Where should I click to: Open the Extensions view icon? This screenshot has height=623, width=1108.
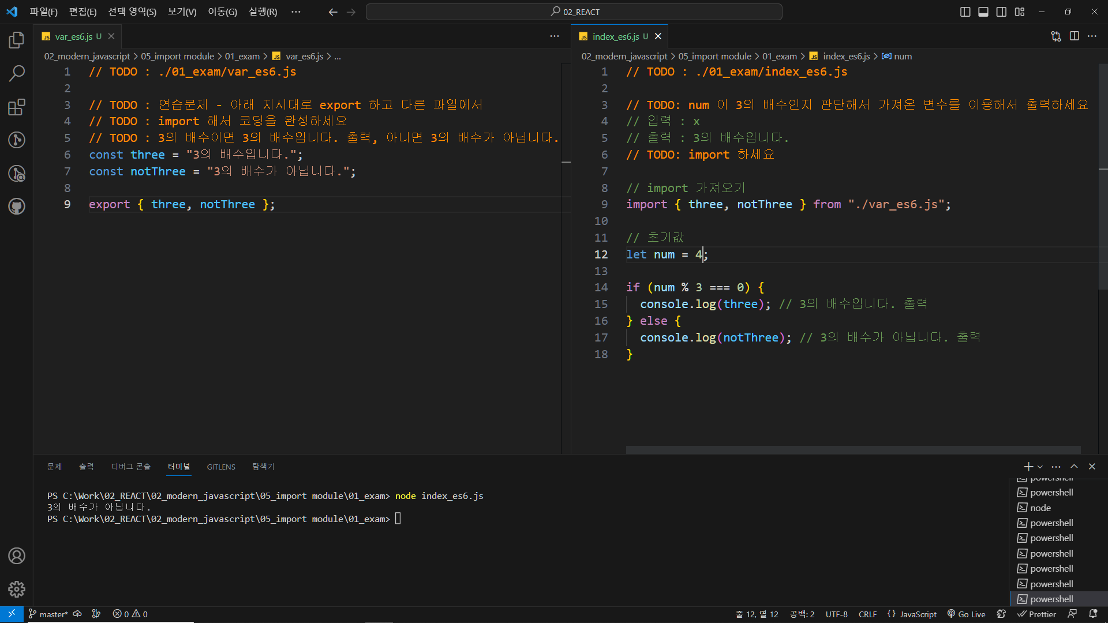pos(17,107)
